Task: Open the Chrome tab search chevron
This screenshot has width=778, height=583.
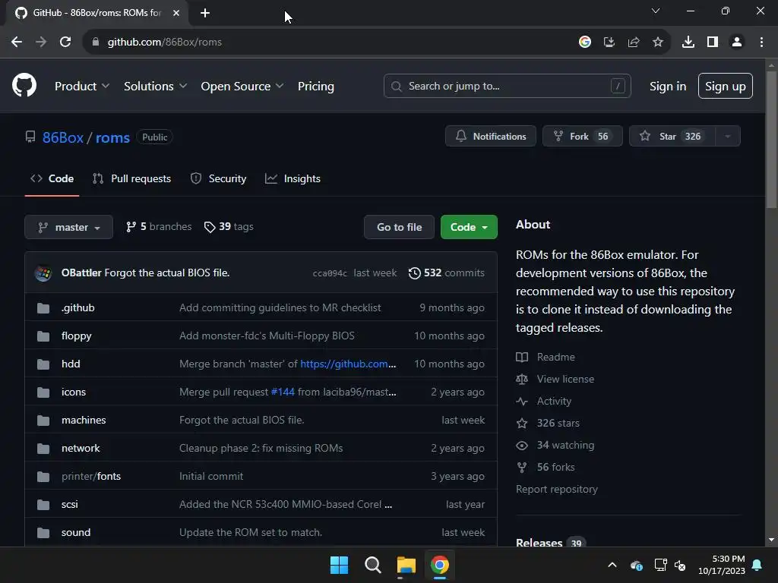Action: 656,11
